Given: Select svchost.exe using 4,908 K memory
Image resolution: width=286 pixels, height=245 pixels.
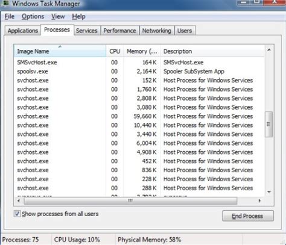Looking at the screenshot, I should (139, 152).
